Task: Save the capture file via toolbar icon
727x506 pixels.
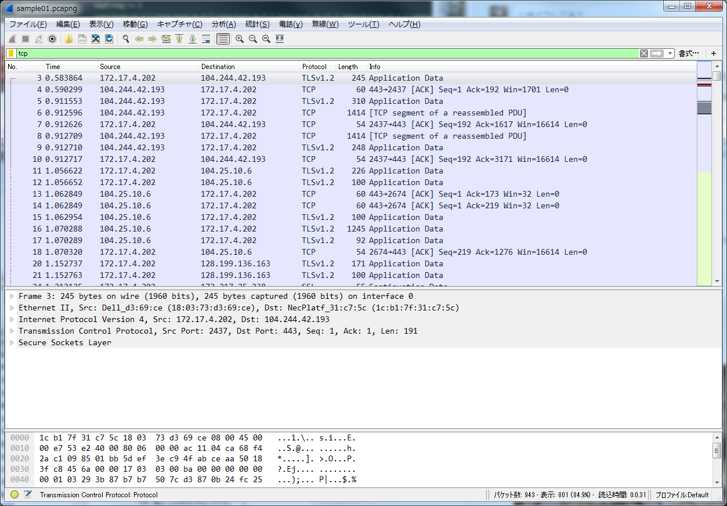Action: point(82,39)
